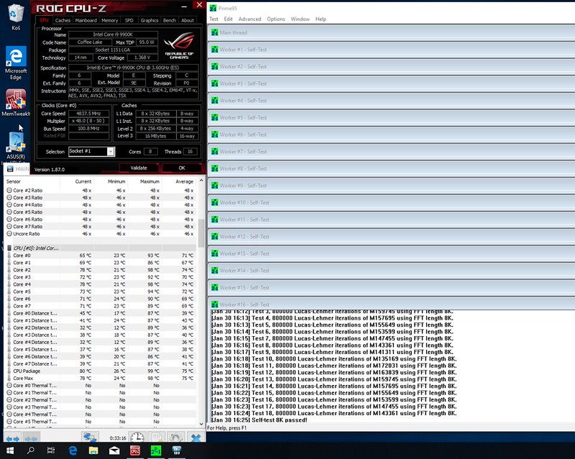Image resolution: width=575 pixels, height=459 pixels.
Task: Open Prime95 Options menu
Action: pyautogui.click(x=276, y=19)
